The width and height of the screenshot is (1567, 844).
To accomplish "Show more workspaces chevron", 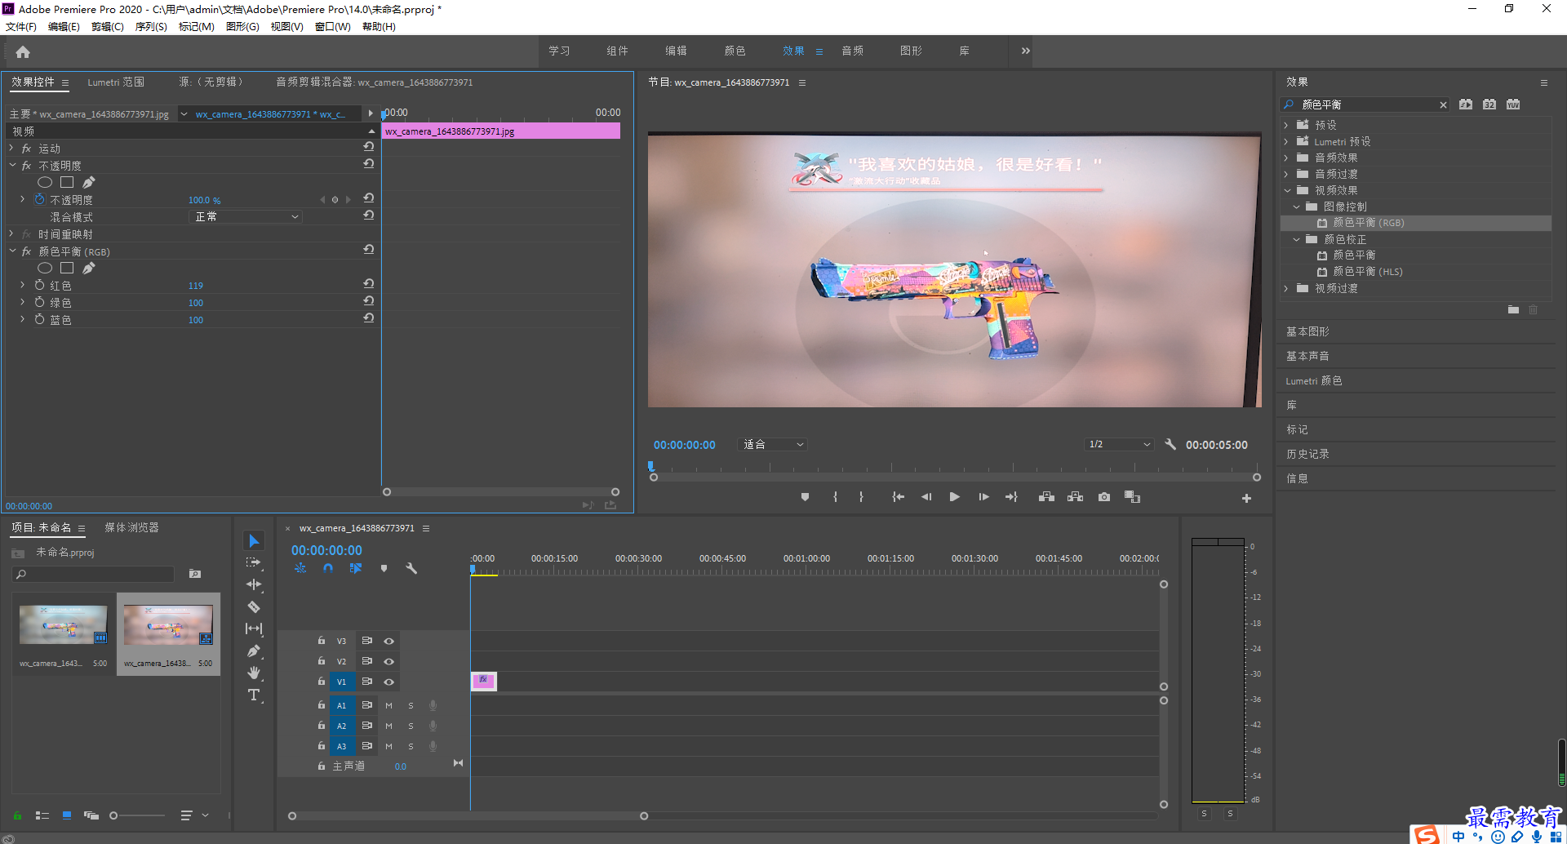I will 1025,51.
